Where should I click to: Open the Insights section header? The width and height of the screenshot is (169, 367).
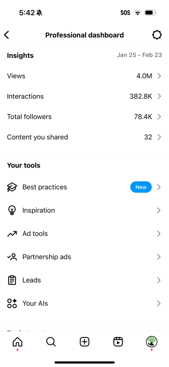coord(20,56)
